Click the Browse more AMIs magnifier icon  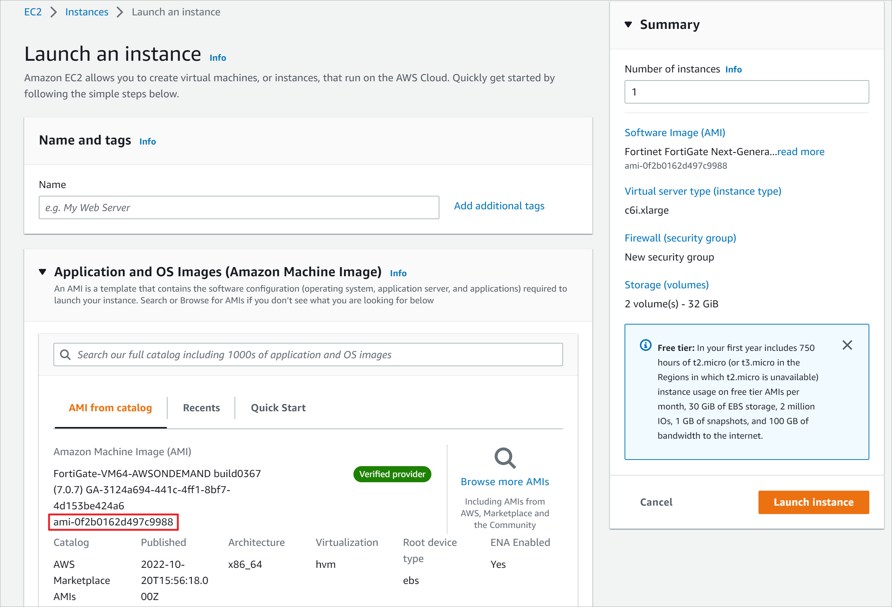505,458
